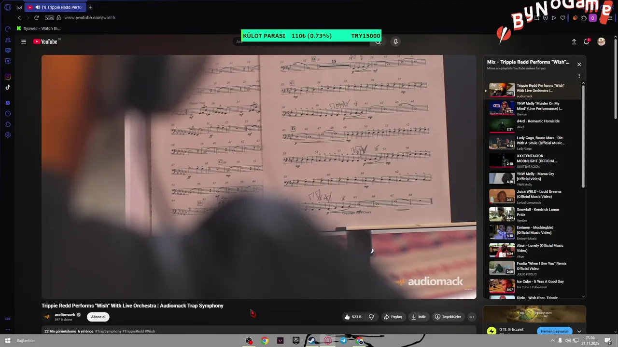Reload the page with refresh icon
The image size is (618, 347).
point(36,18)
